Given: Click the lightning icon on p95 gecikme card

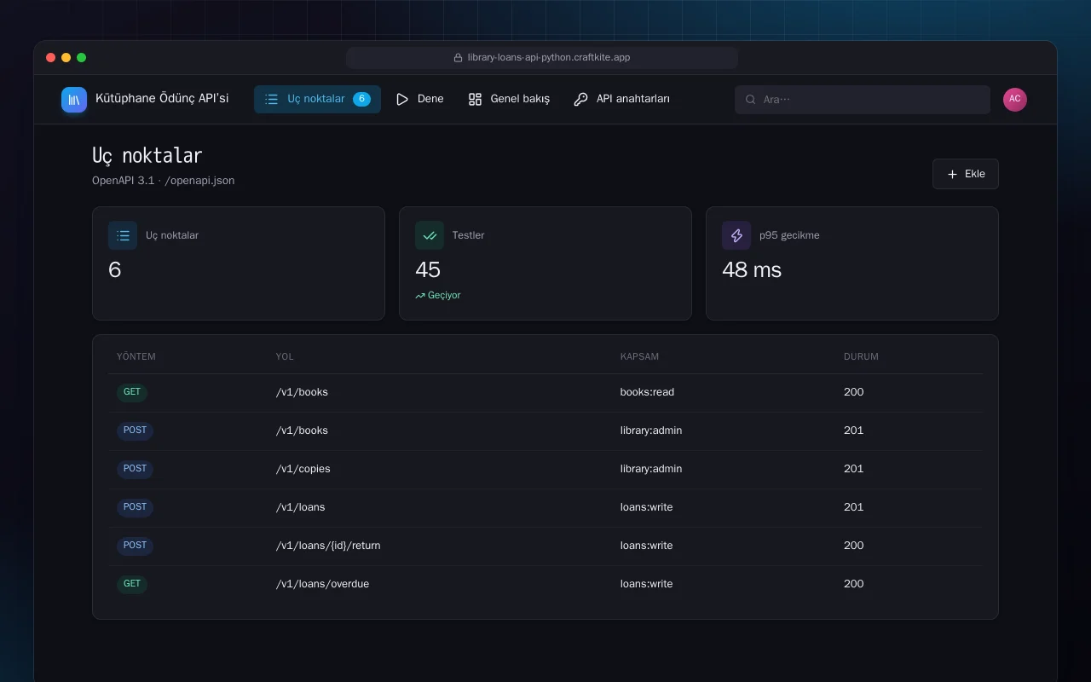Looking at the screenshot, I should [736, 235].
